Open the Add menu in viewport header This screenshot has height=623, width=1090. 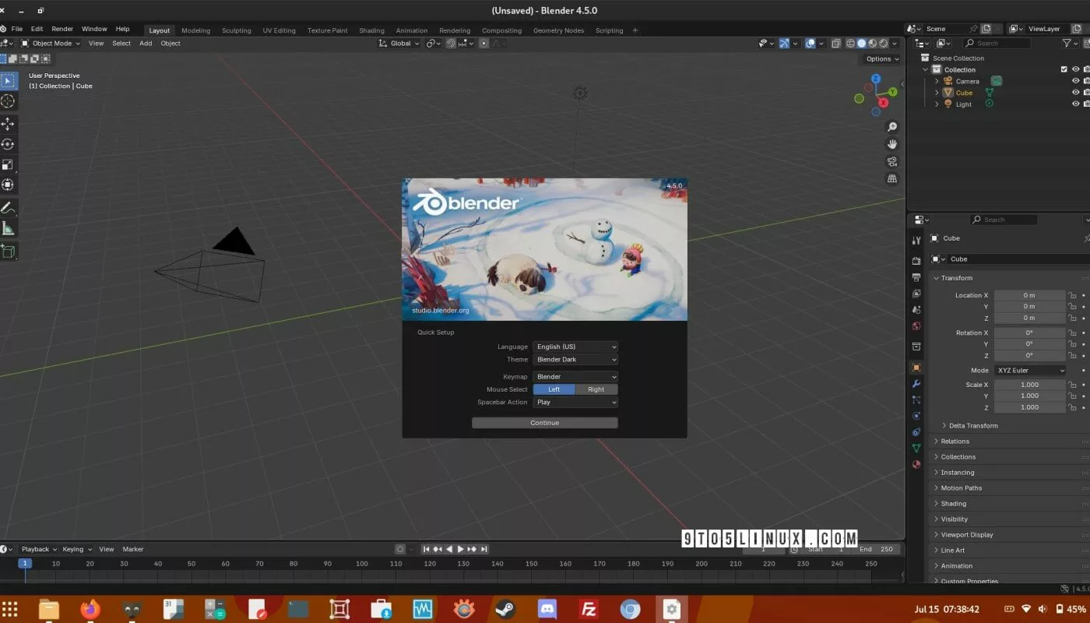(x=146, y=44)
